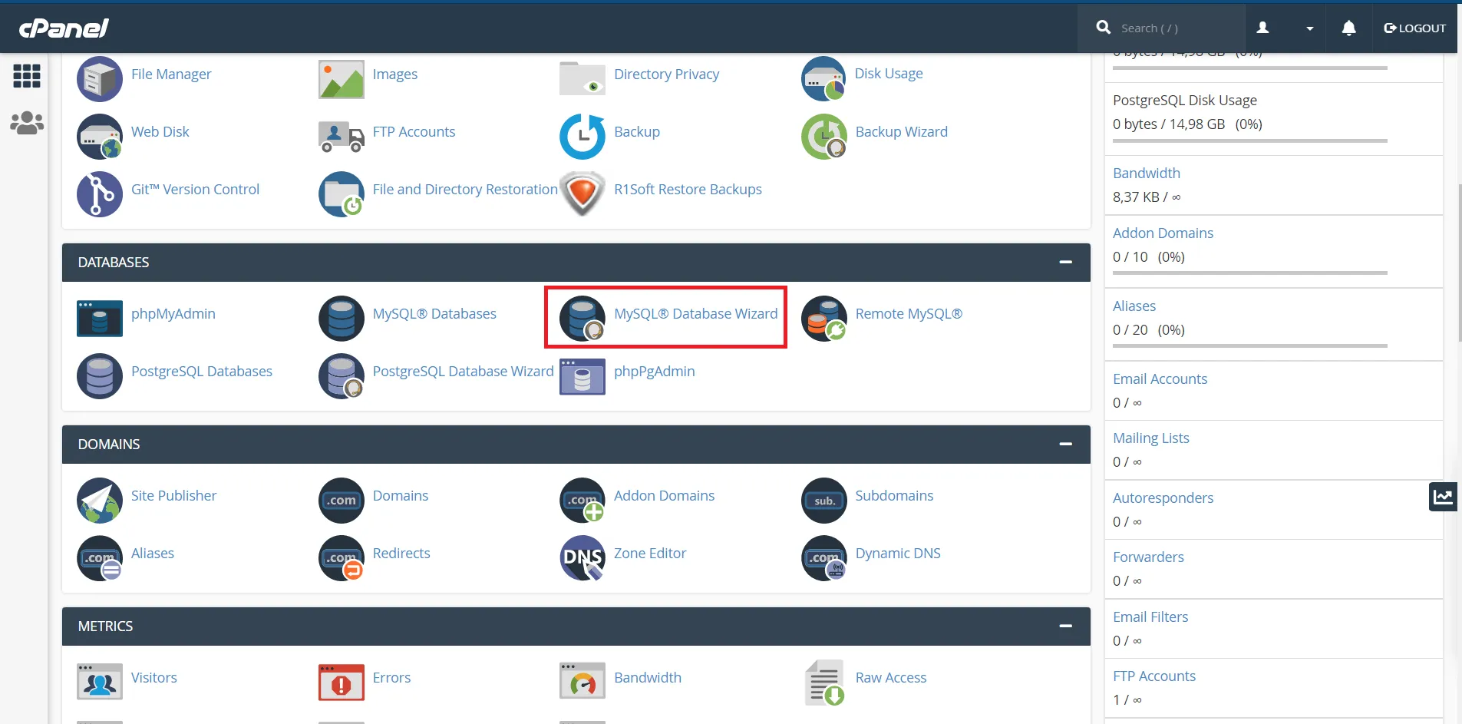Click the Databases section header

click(x=576, y=263)
